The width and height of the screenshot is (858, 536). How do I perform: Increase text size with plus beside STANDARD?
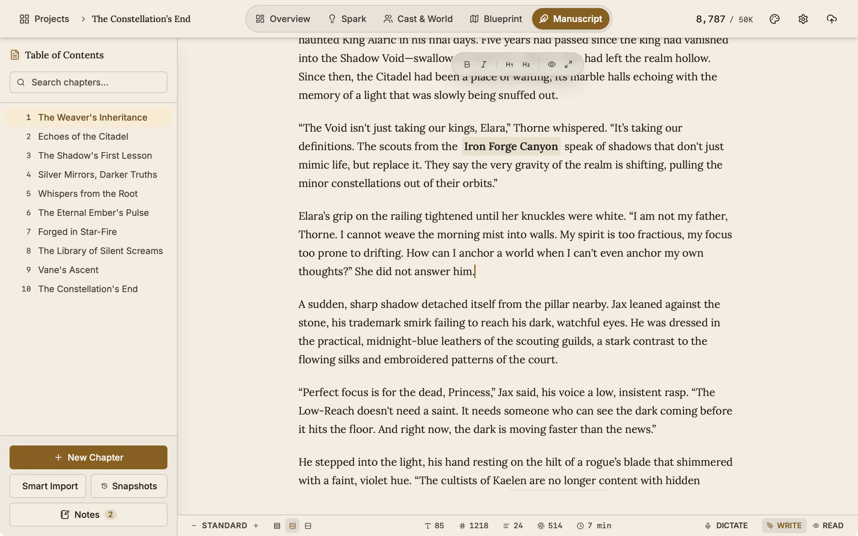point(256,526)
